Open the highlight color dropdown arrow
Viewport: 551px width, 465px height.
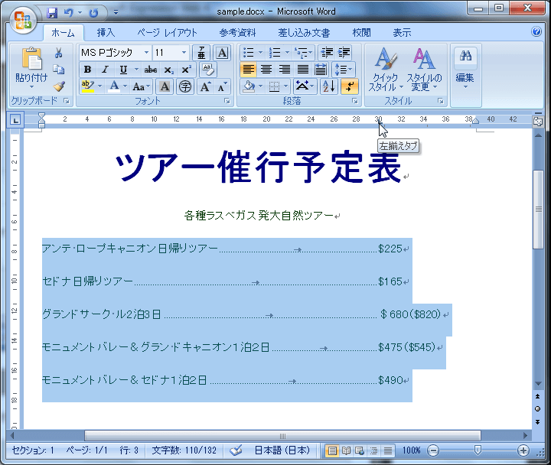click(x=100, y=86)
